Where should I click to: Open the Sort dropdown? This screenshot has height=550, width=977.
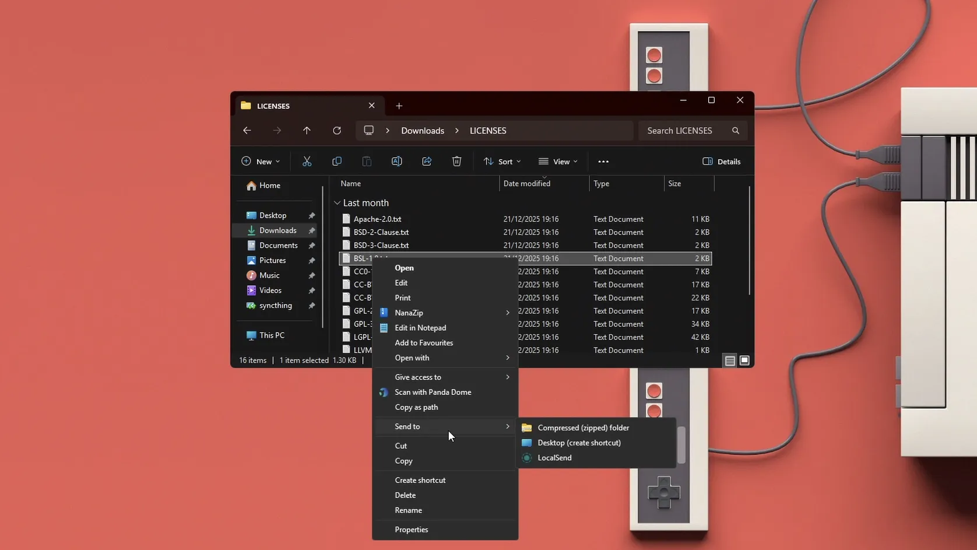pyautogui.click(x=502, y=162)
